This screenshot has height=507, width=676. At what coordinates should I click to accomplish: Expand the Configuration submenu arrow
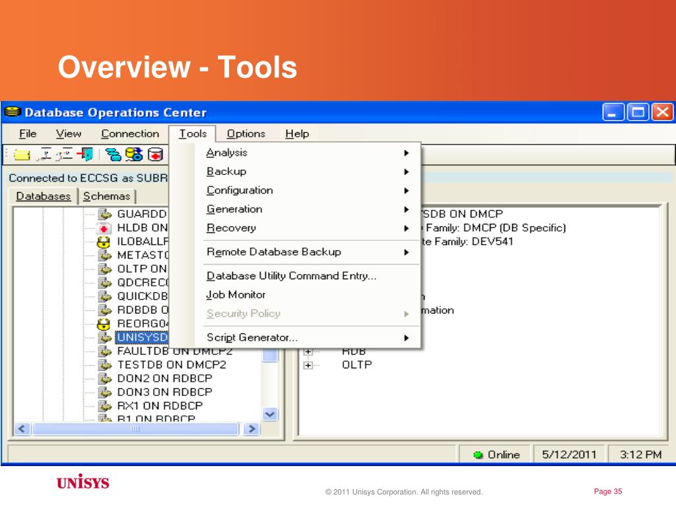(406, 191)
